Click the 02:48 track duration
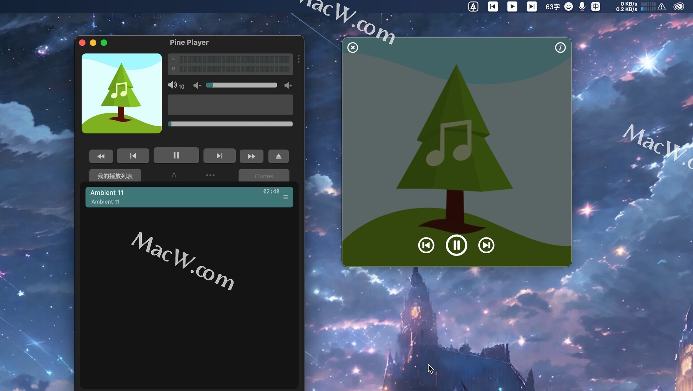 tap(271, 191)
